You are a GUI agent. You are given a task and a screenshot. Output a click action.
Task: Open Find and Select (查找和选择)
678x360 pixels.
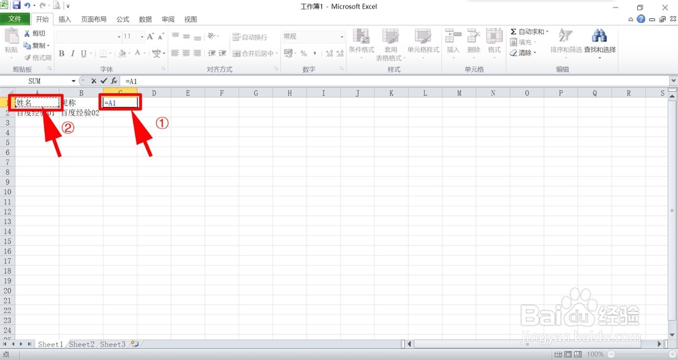[600, 43]
